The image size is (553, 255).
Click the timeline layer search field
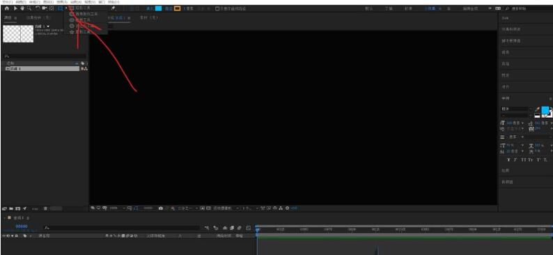coord(122,228)
